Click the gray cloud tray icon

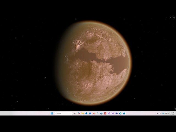tap(160, 114)
